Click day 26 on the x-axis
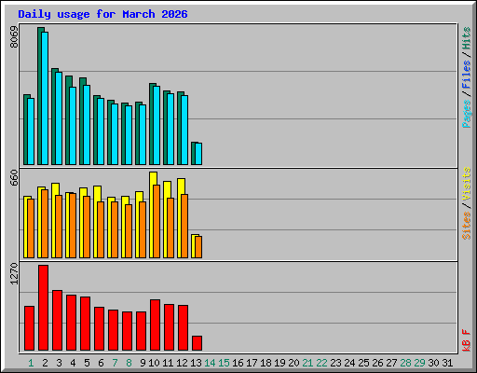Image resolution: width=477 pixels, height=373 pixels. (x=377, y=363)
